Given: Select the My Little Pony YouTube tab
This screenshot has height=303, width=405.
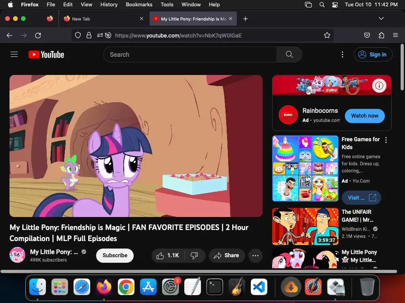Looking at the screenshot, I should click(193, 19).
